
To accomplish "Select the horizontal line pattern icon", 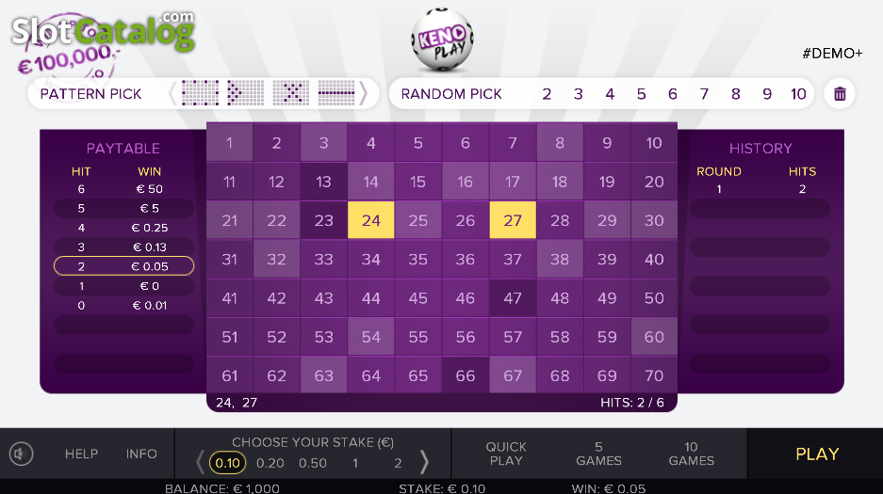I will (x=336, y=93).
